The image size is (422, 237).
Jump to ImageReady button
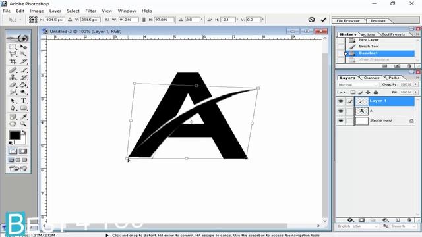click(18, 169)
